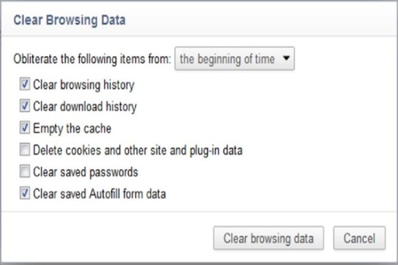Screen dimensions: 398x265
Task: Tick the Clear saved passwords checkbox
Action: [24, 172]
